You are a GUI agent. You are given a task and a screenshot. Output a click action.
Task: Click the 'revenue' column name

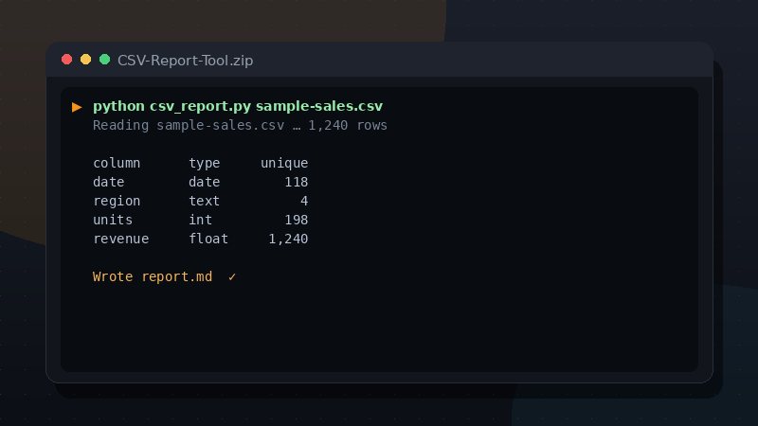121,239
